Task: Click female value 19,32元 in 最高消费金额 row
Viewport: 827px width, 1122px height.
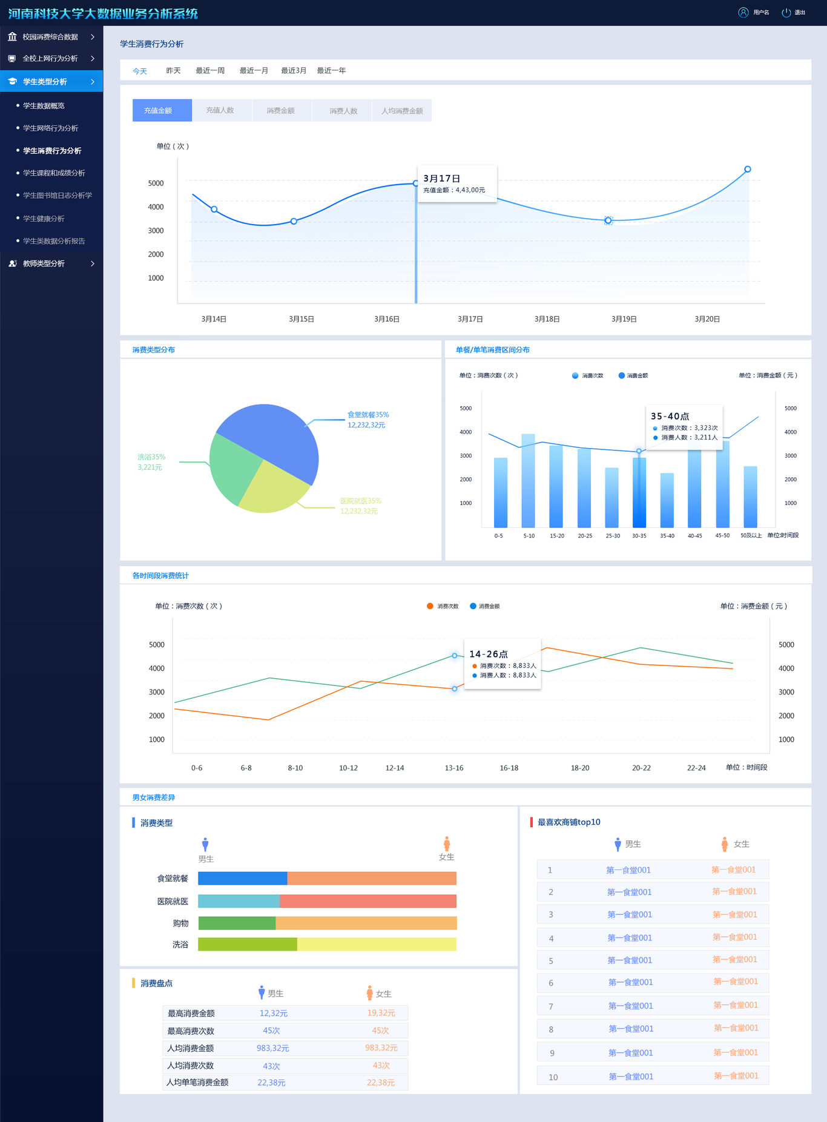Action: 381,1013
